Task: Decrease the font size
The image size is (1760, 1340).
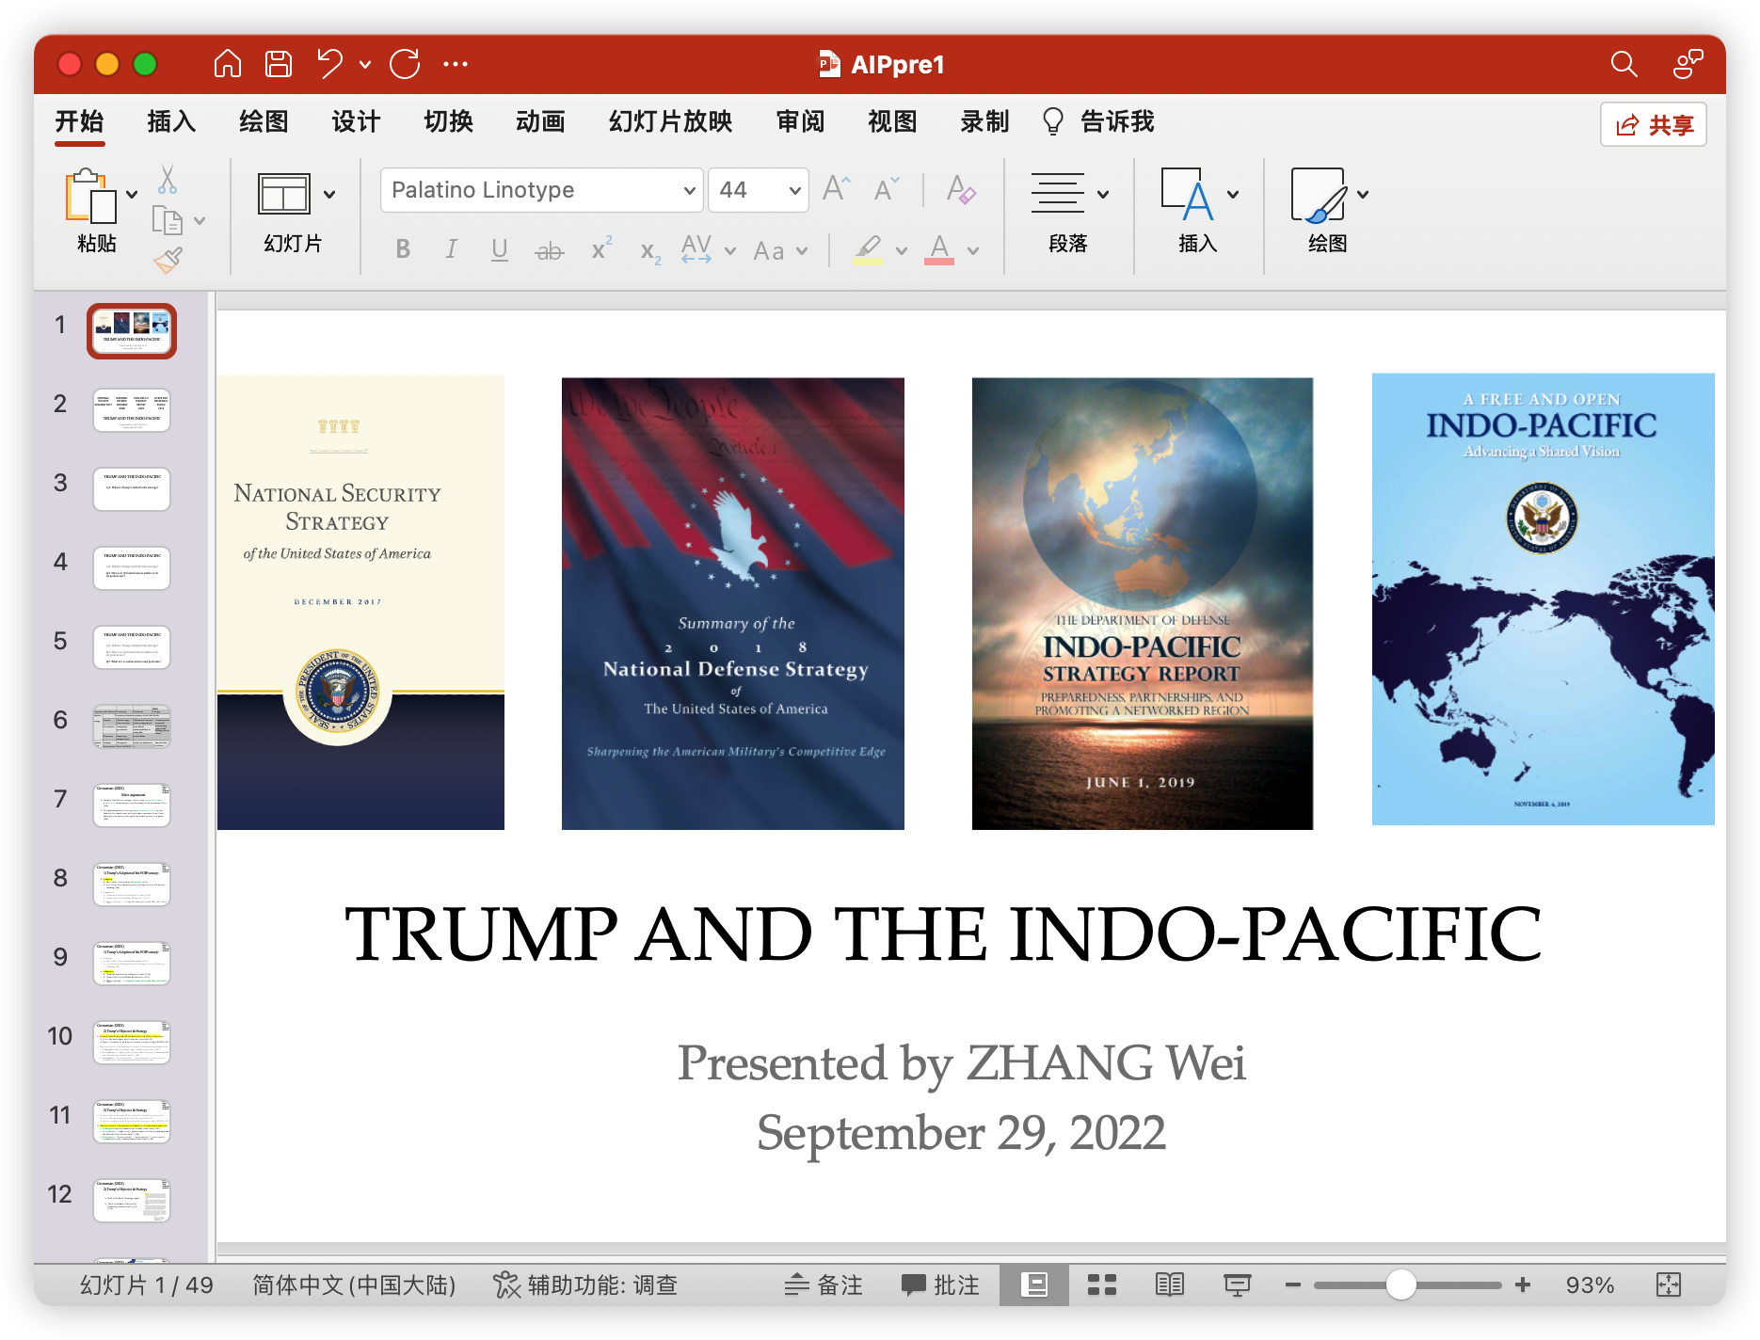Action: click(x=887, y=189)
